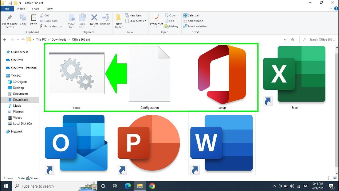Click the Search Office 365 field
Viewport: 339px width, 191px height.
(318, 40)
